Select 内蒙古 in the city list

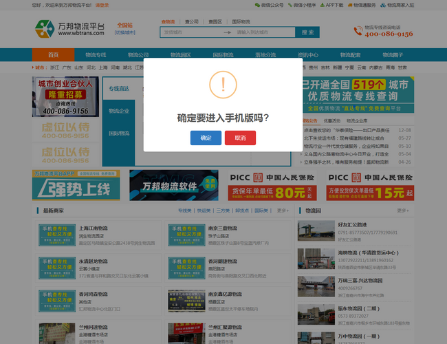[x=376, y=67]
